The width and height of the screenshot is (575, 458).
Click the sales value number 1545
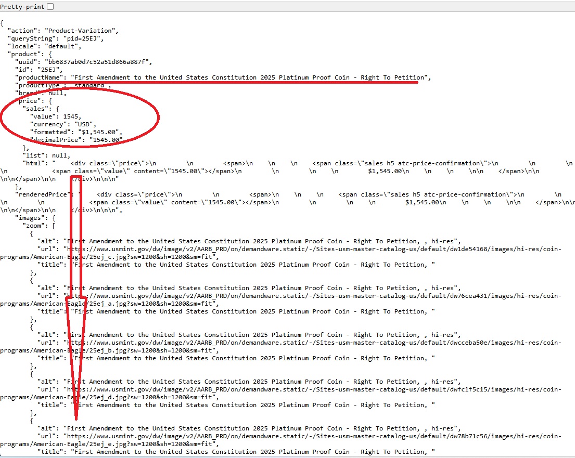(x=70, y=116)
